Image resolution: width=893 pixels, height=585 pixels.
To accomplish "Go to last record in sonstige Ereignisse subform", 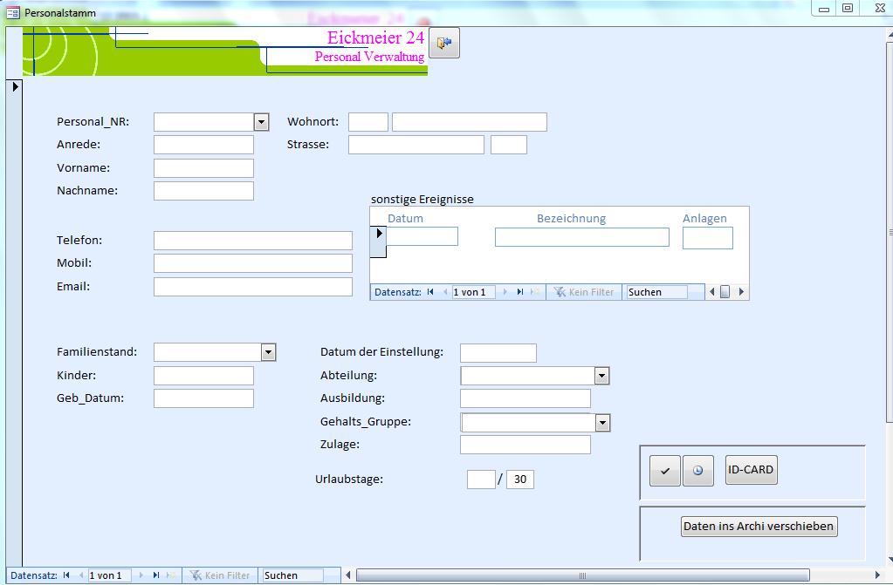I will [520, 292].
